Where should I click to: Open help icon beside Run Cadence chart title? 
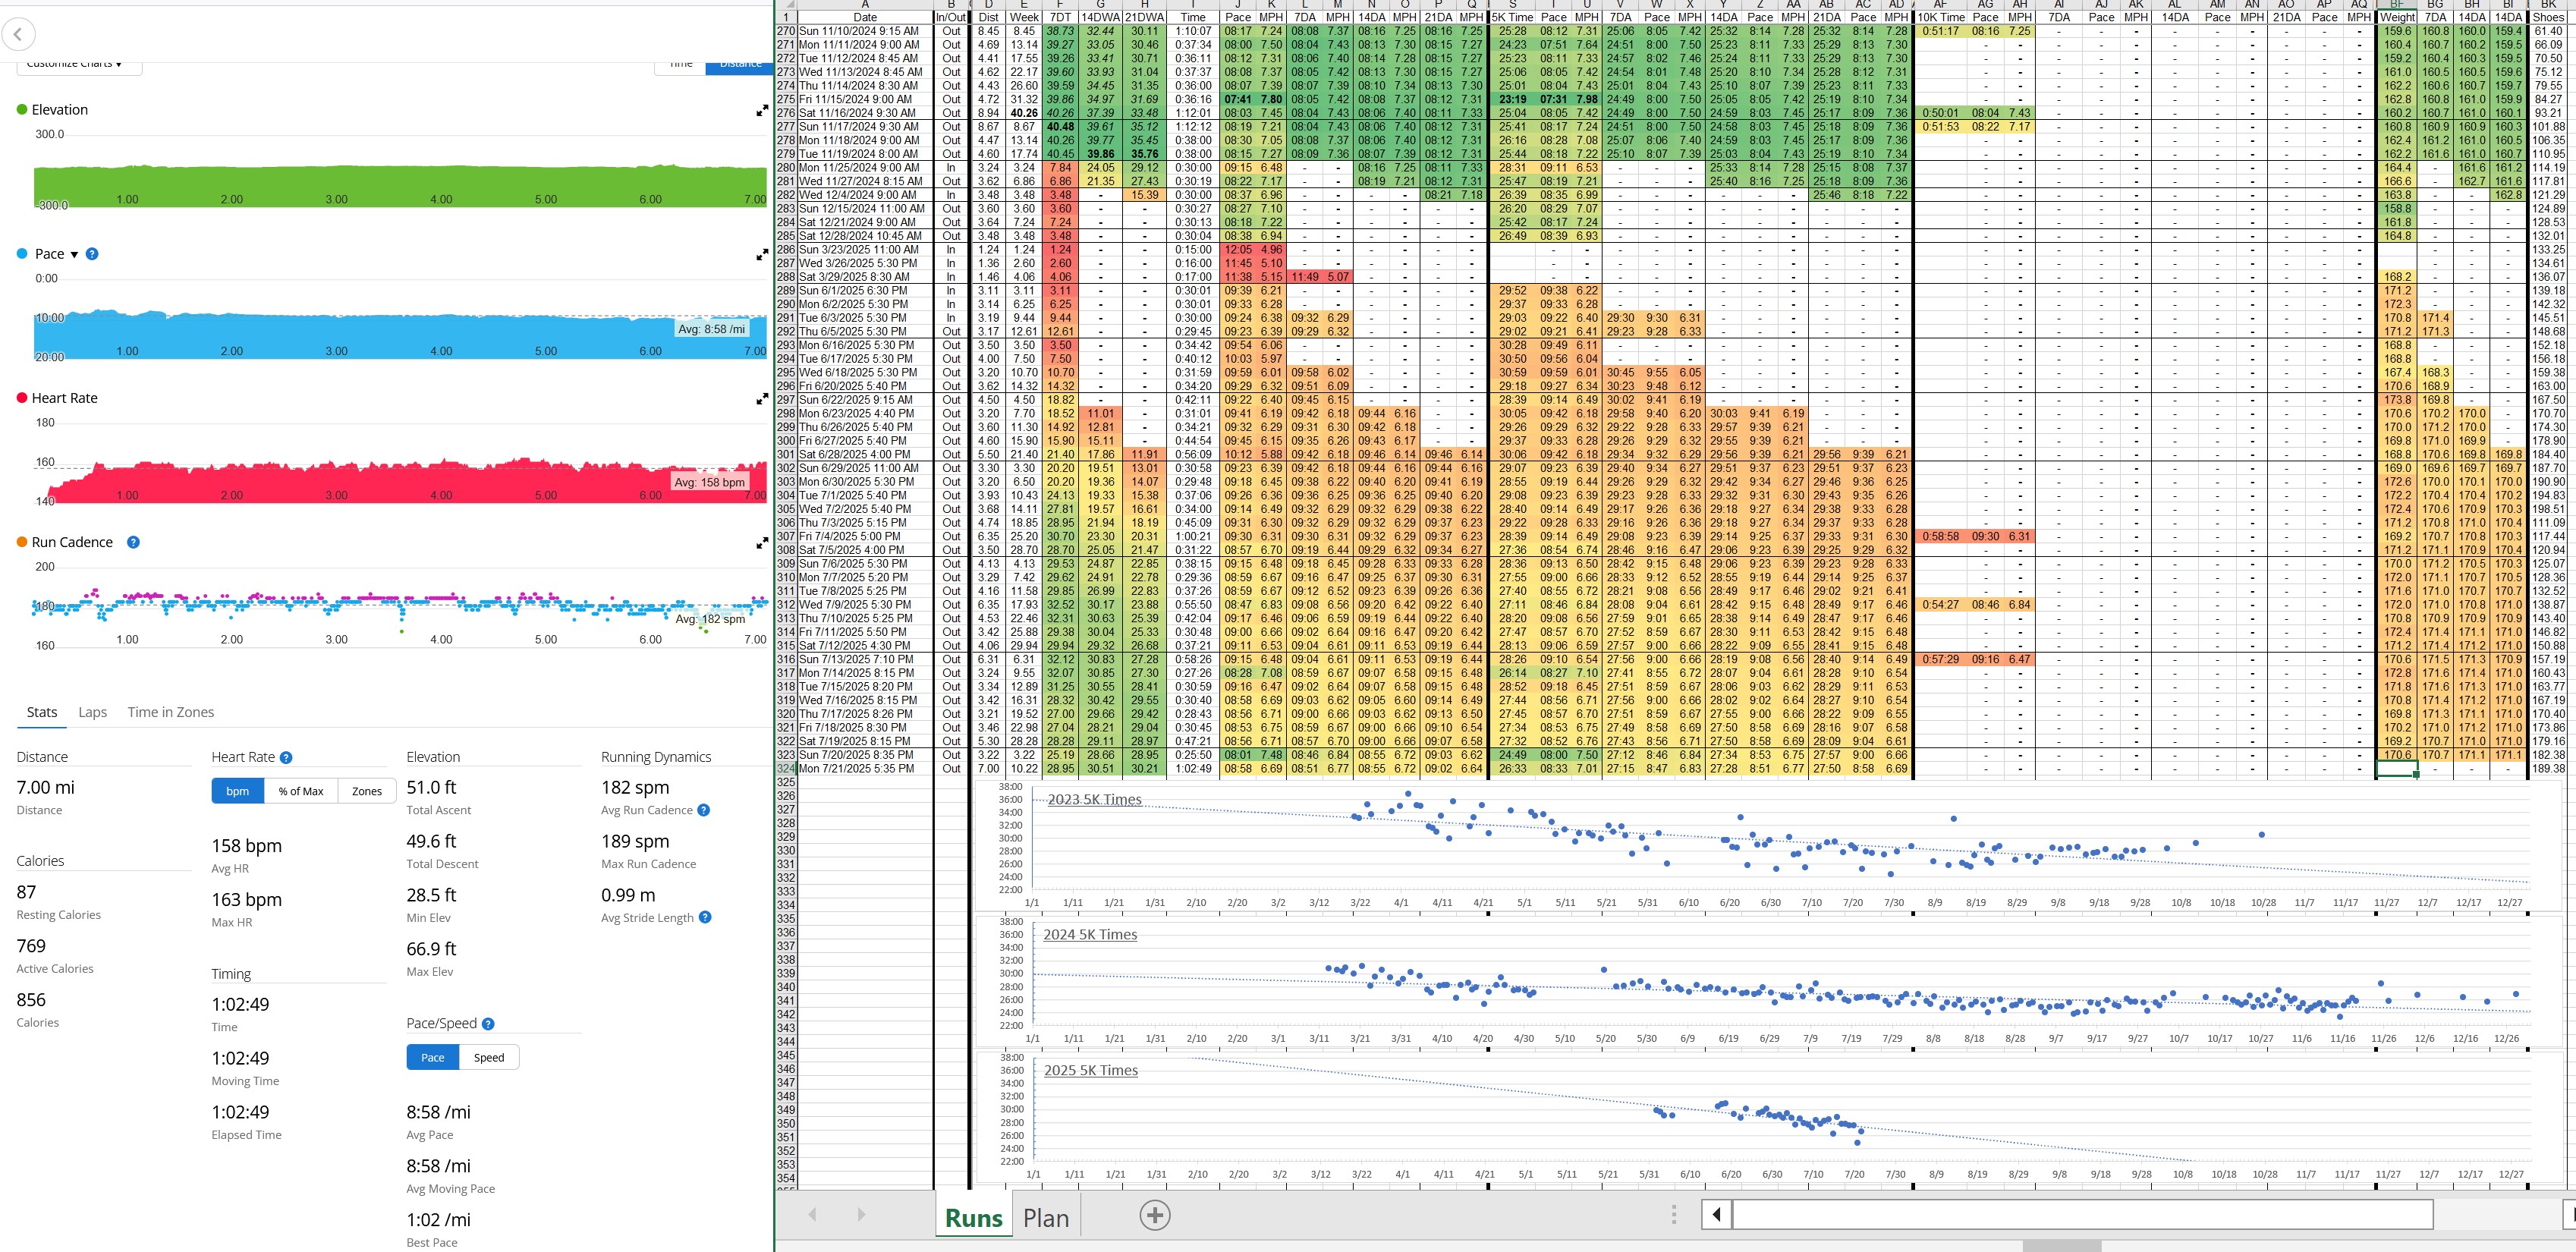point(133,542)
